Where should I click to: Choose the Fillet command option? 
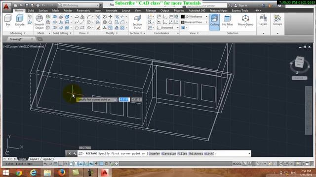182,153
